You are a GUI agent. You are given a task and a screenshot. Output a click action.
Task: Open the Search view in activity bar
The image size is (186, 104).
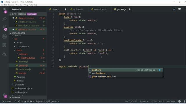pos(4,19)
